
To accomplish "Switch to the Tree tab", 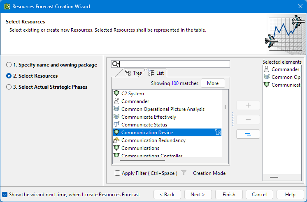I will (x=133, y=73).
